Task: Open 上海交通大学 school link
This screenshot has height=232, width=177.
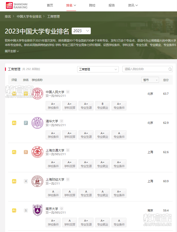Action: click(55, 150)
